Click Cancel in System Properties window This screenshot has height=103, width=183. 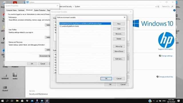pos(43,64)
